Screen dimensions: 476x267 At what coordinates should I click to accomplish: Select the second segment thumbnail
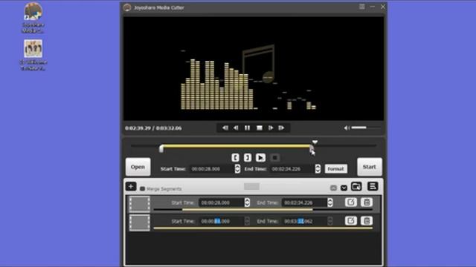point(140,222)
